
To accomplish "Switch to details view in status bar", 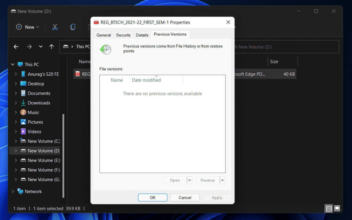I will [x=328, y=208].
